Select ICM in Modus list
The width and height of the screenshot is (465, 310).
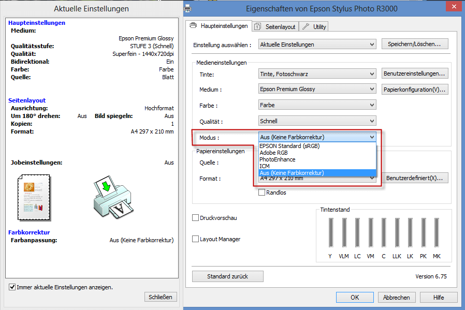[x=317, y=166]
